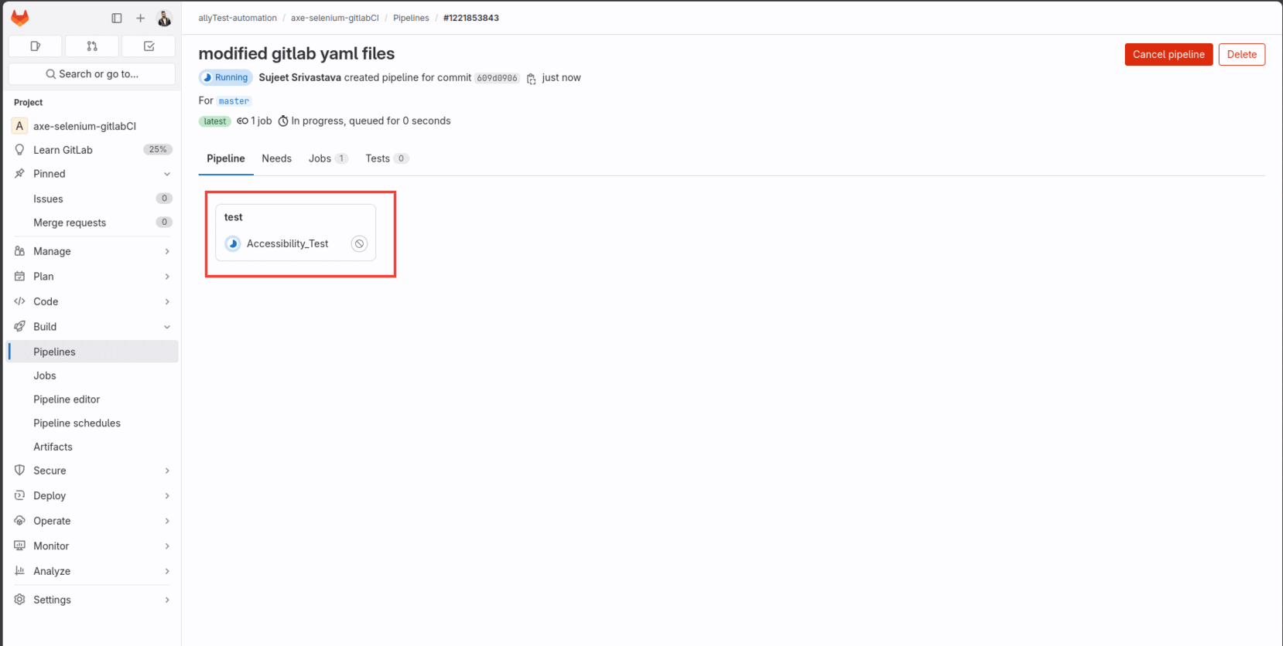Open Sujeet Srivastava user link
The height and width of the screenshot is (646, 1283).
pos(299,77)
